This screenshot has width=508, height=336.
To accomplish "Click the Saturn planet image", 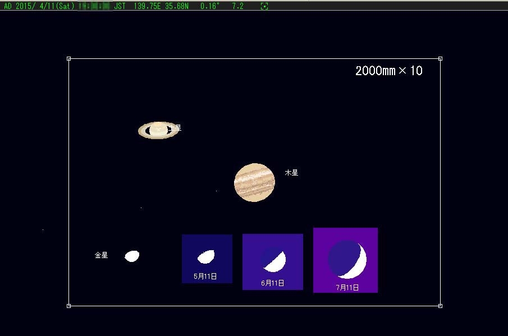I will tap(158, 131).
